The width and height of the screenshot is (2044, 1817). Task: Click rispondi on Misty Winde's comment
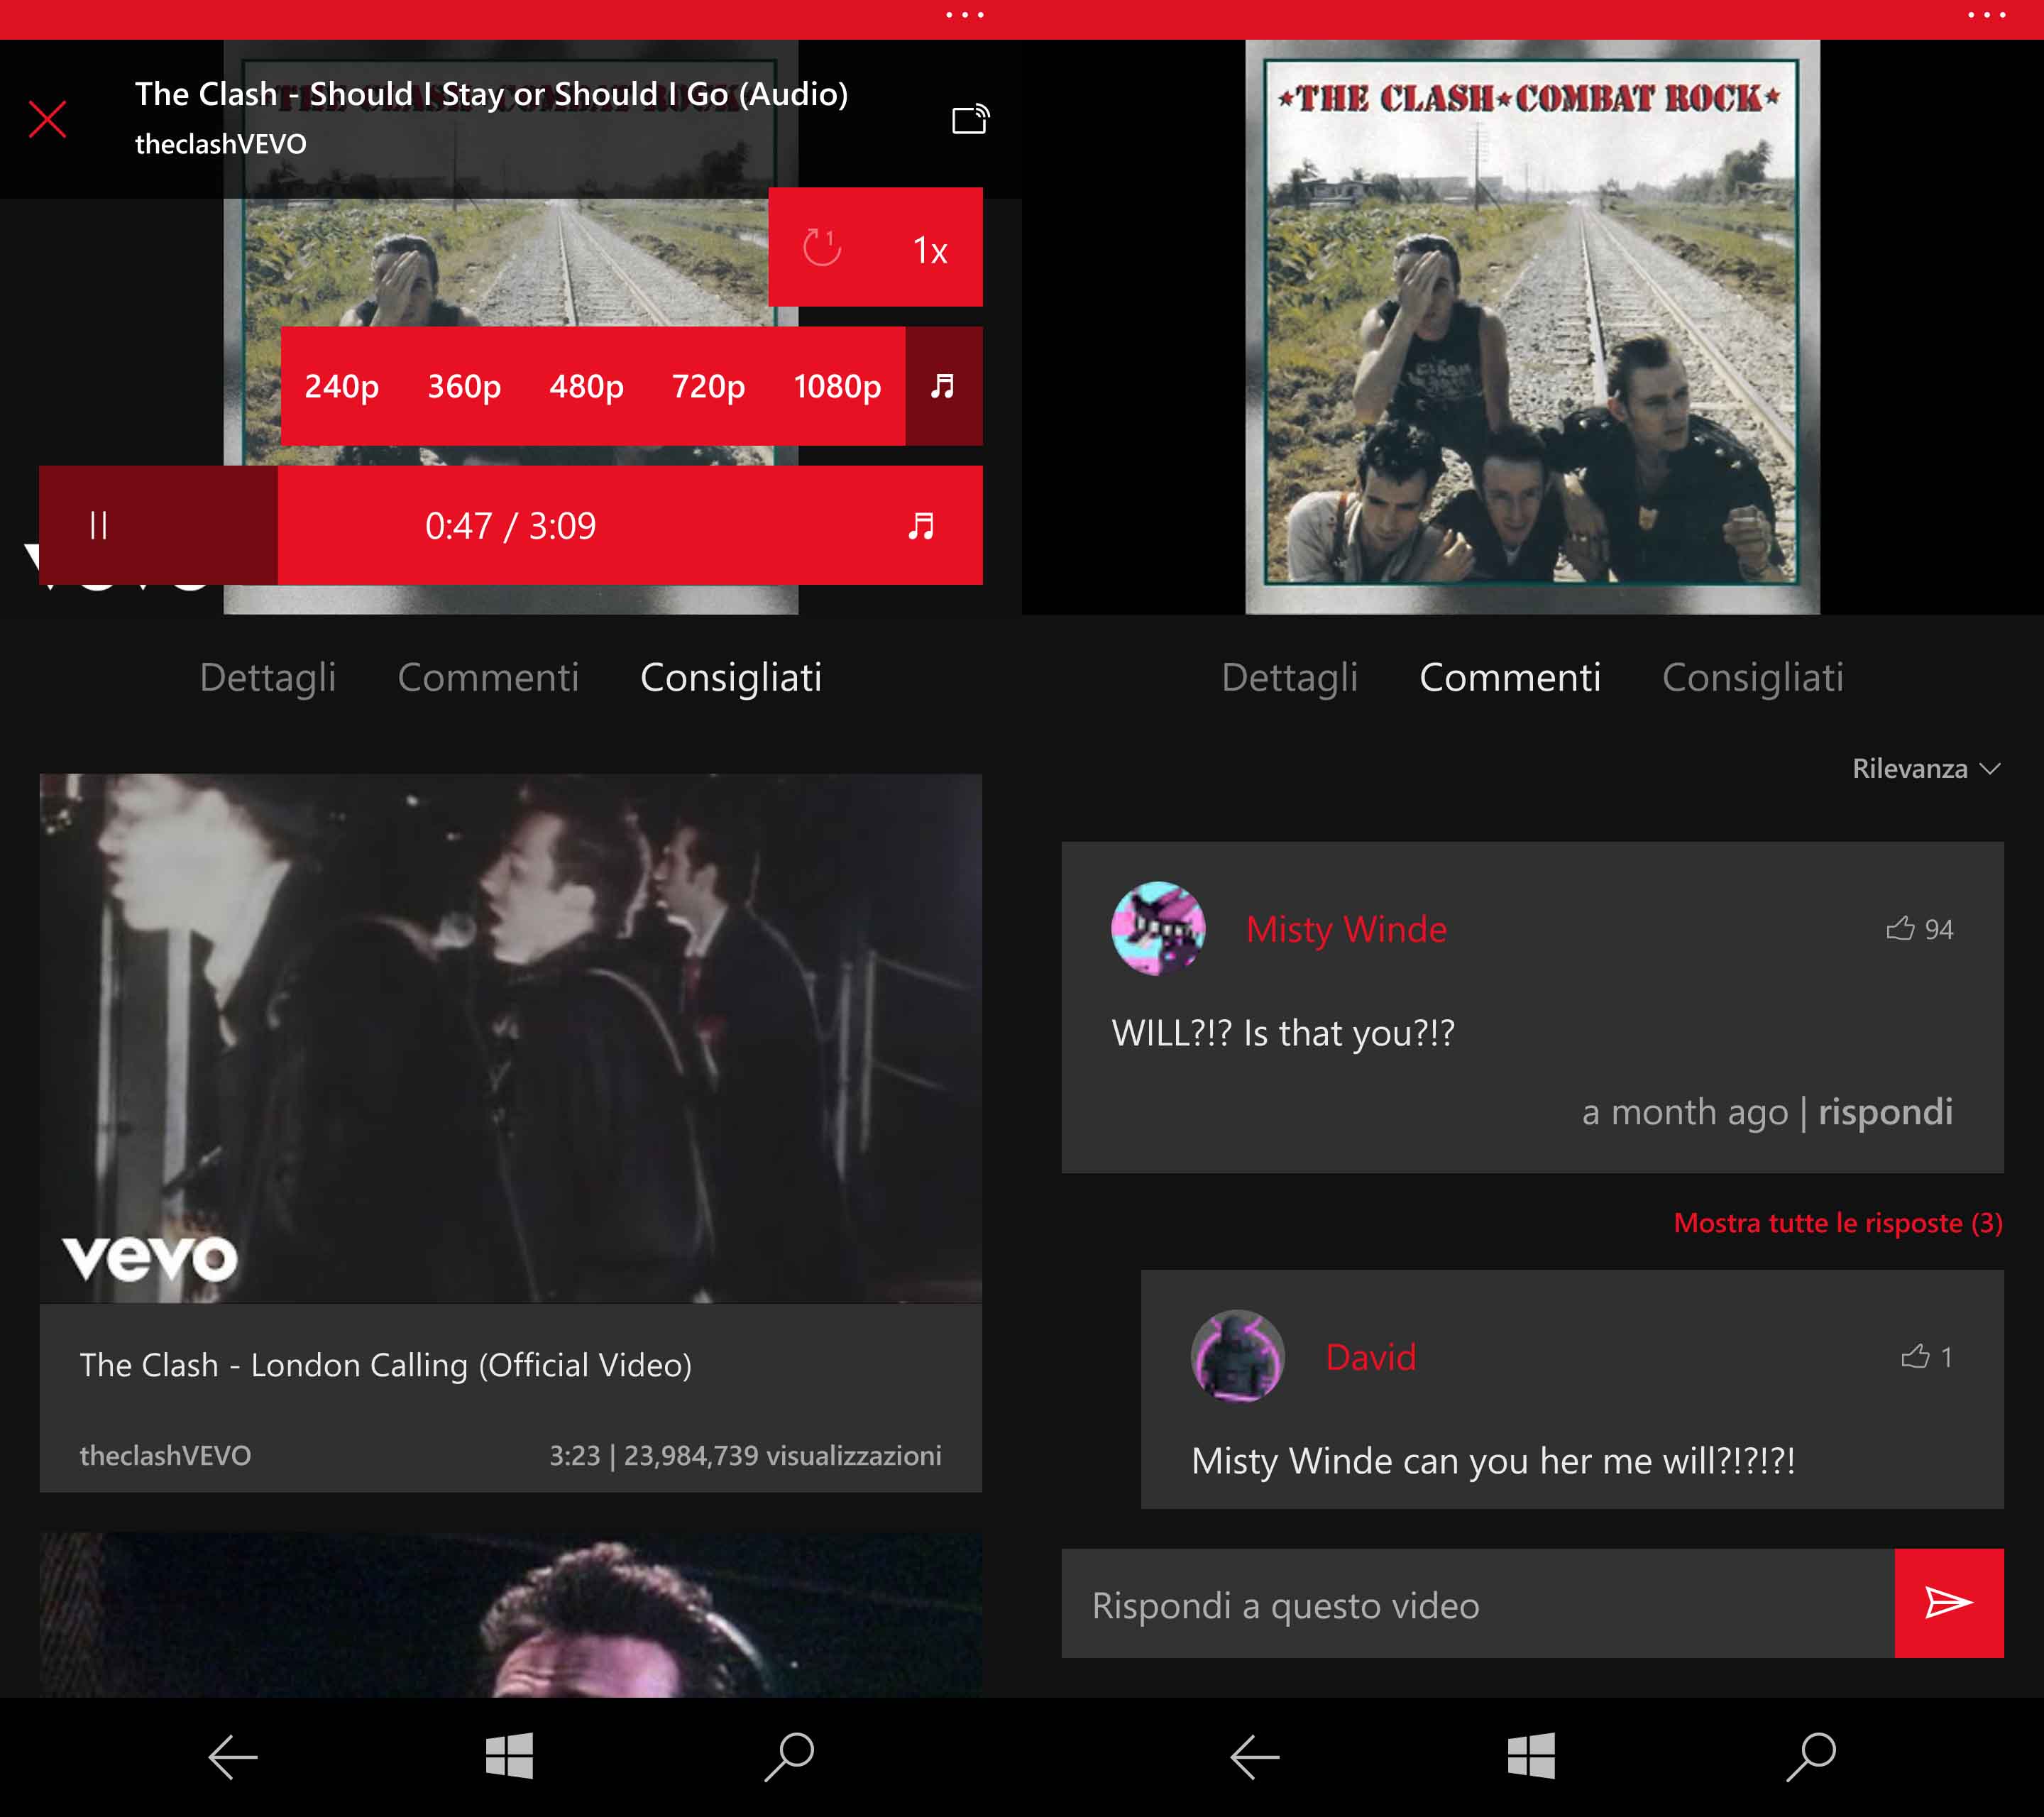click(1885, 1112)
